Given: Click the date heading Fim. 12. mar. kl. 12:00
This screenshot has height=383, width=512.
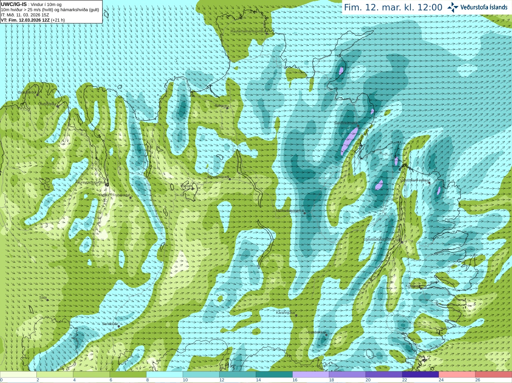Looking at the screenshot, I should (393, 8).
